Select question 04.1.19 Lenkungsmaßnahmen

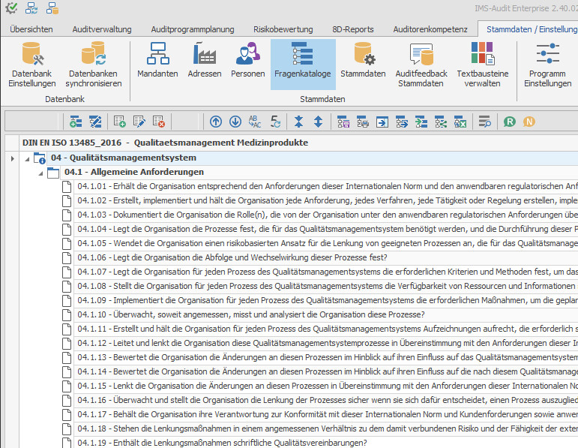point(326,443)
